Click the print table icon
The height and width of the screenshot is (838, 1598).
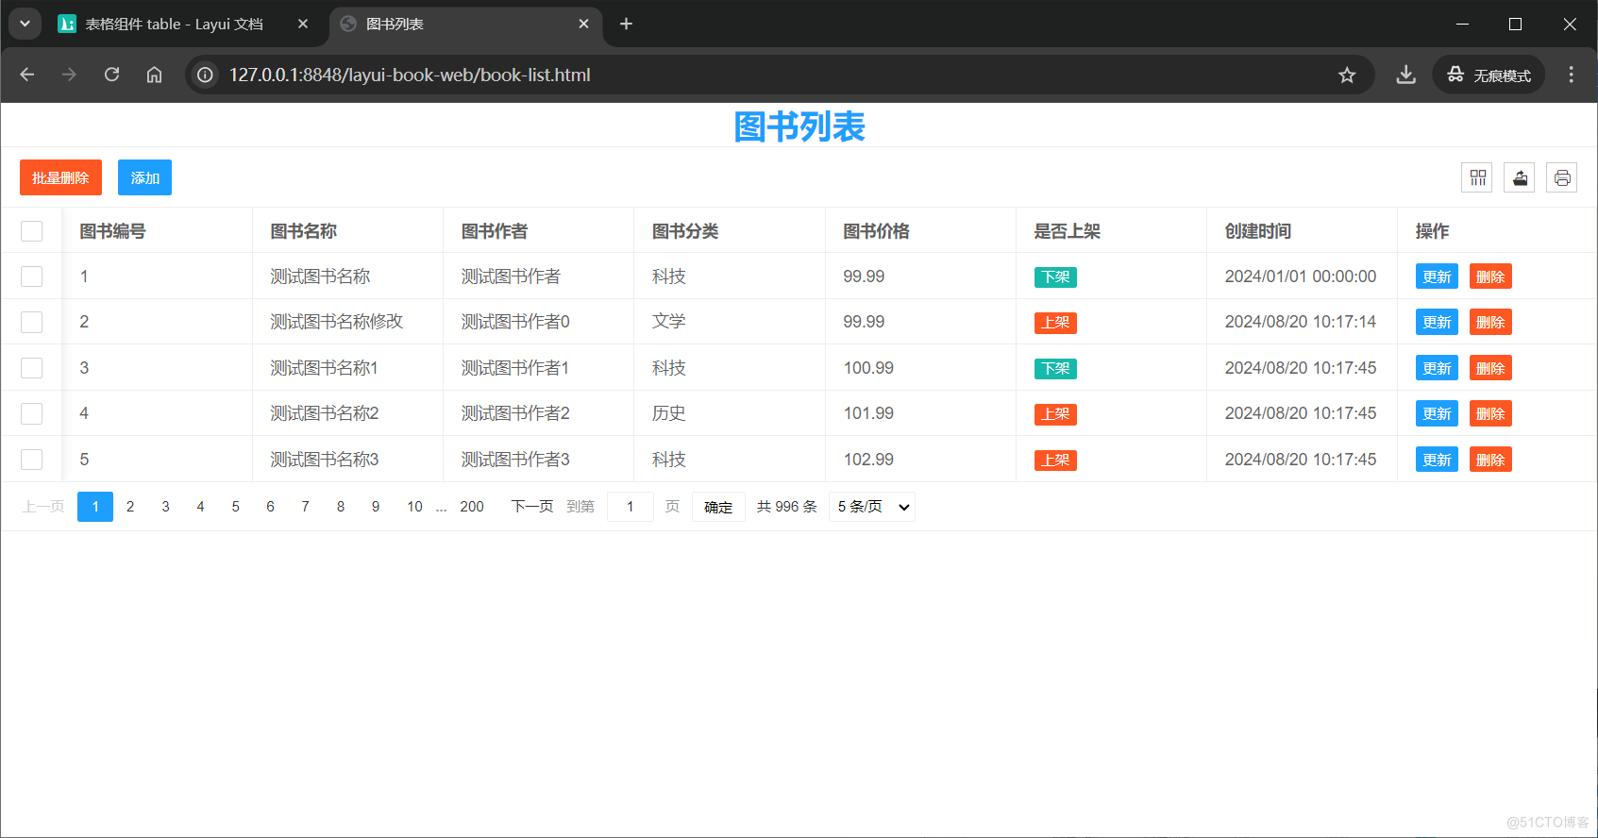pyautogui.click(x=1562, y=177)
